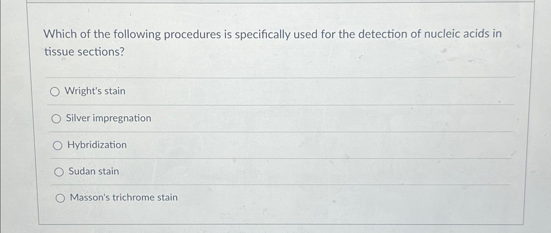The image size is (551, 233).
Task: Select the Sudan stain radio button
Action: pyautogui.click(x=59, y=172)
